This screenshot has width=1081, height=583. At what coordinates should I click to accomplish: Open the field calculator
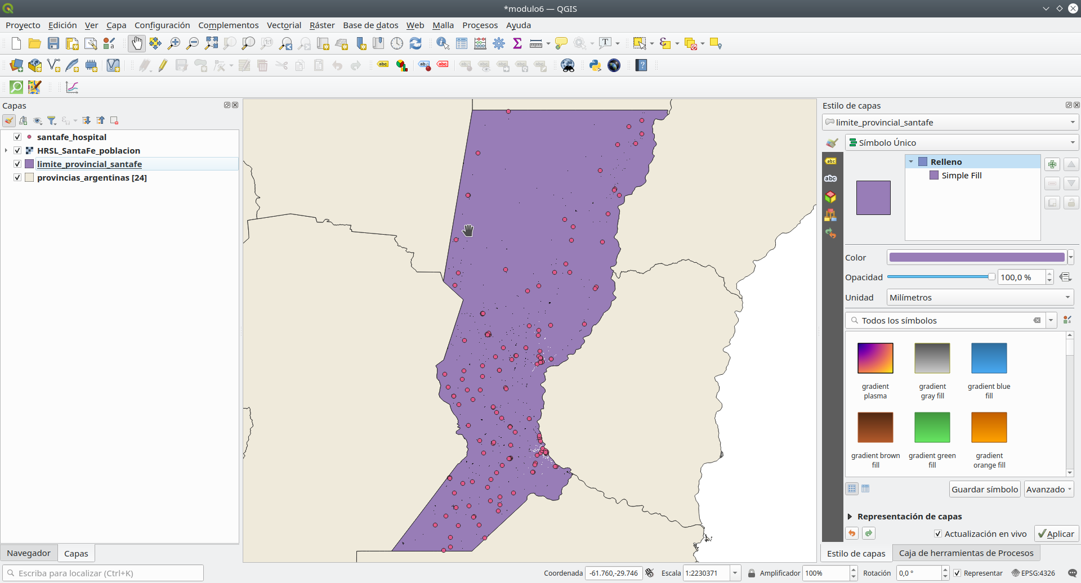480,43
